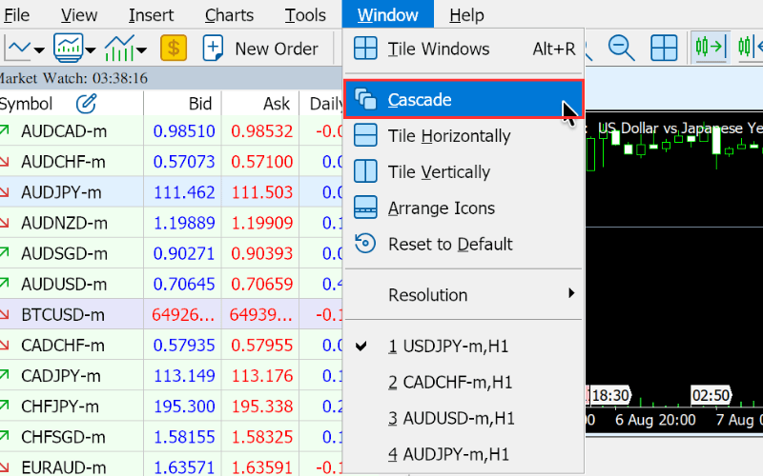Switch to window 1 USDJPY-m,H1
Image resolution: width=763 pixels, height=476 pixels.
pyautogui.click(x=464, y=347)
